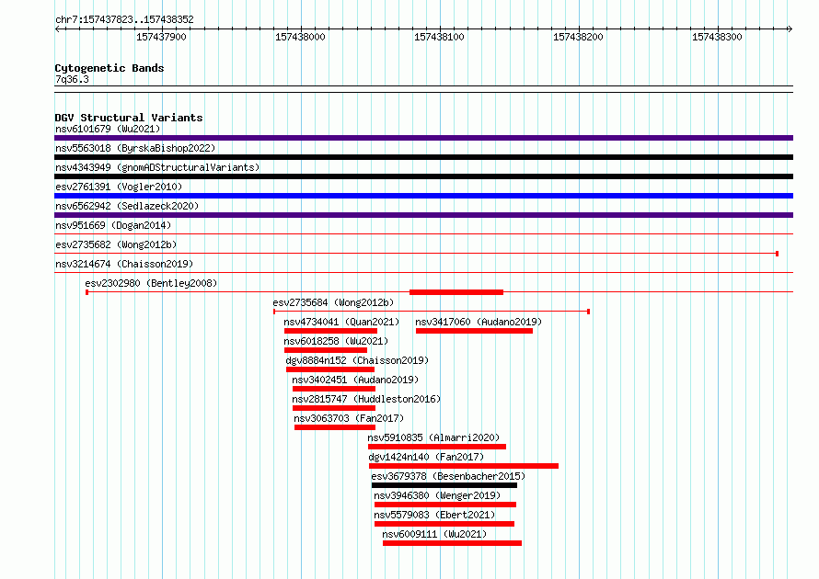
Task: Click the right end marker of esv2735684
Action: pyautogui.click(x=589, y=312)
